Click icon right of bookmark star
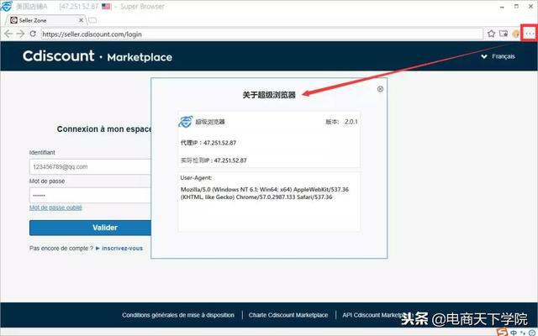This screenshot has width=538, height=336. [504, 34]
